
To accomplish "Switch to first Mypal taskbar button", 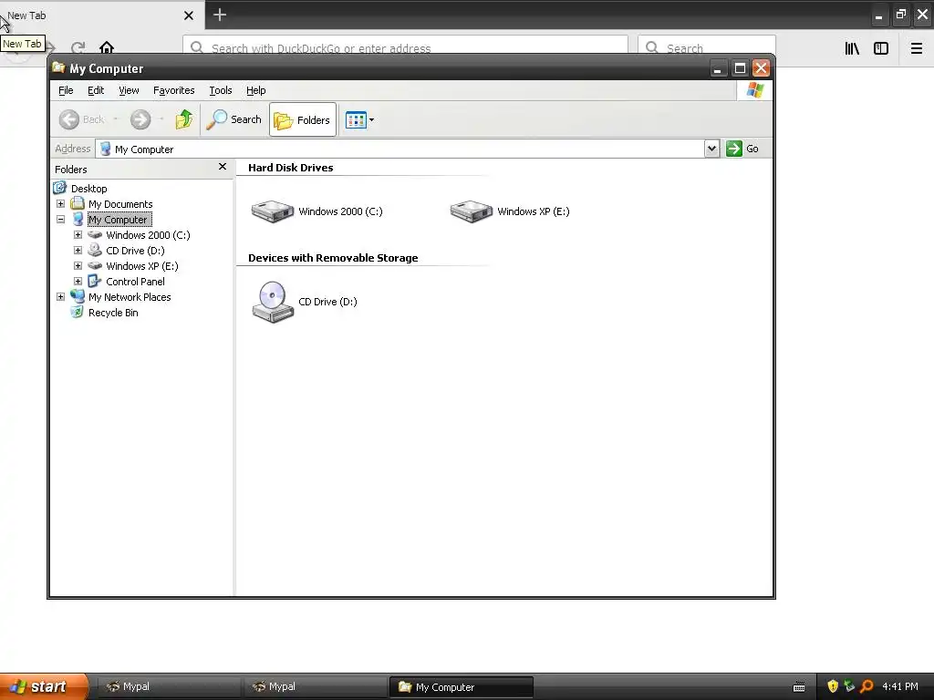I will 169,687.
